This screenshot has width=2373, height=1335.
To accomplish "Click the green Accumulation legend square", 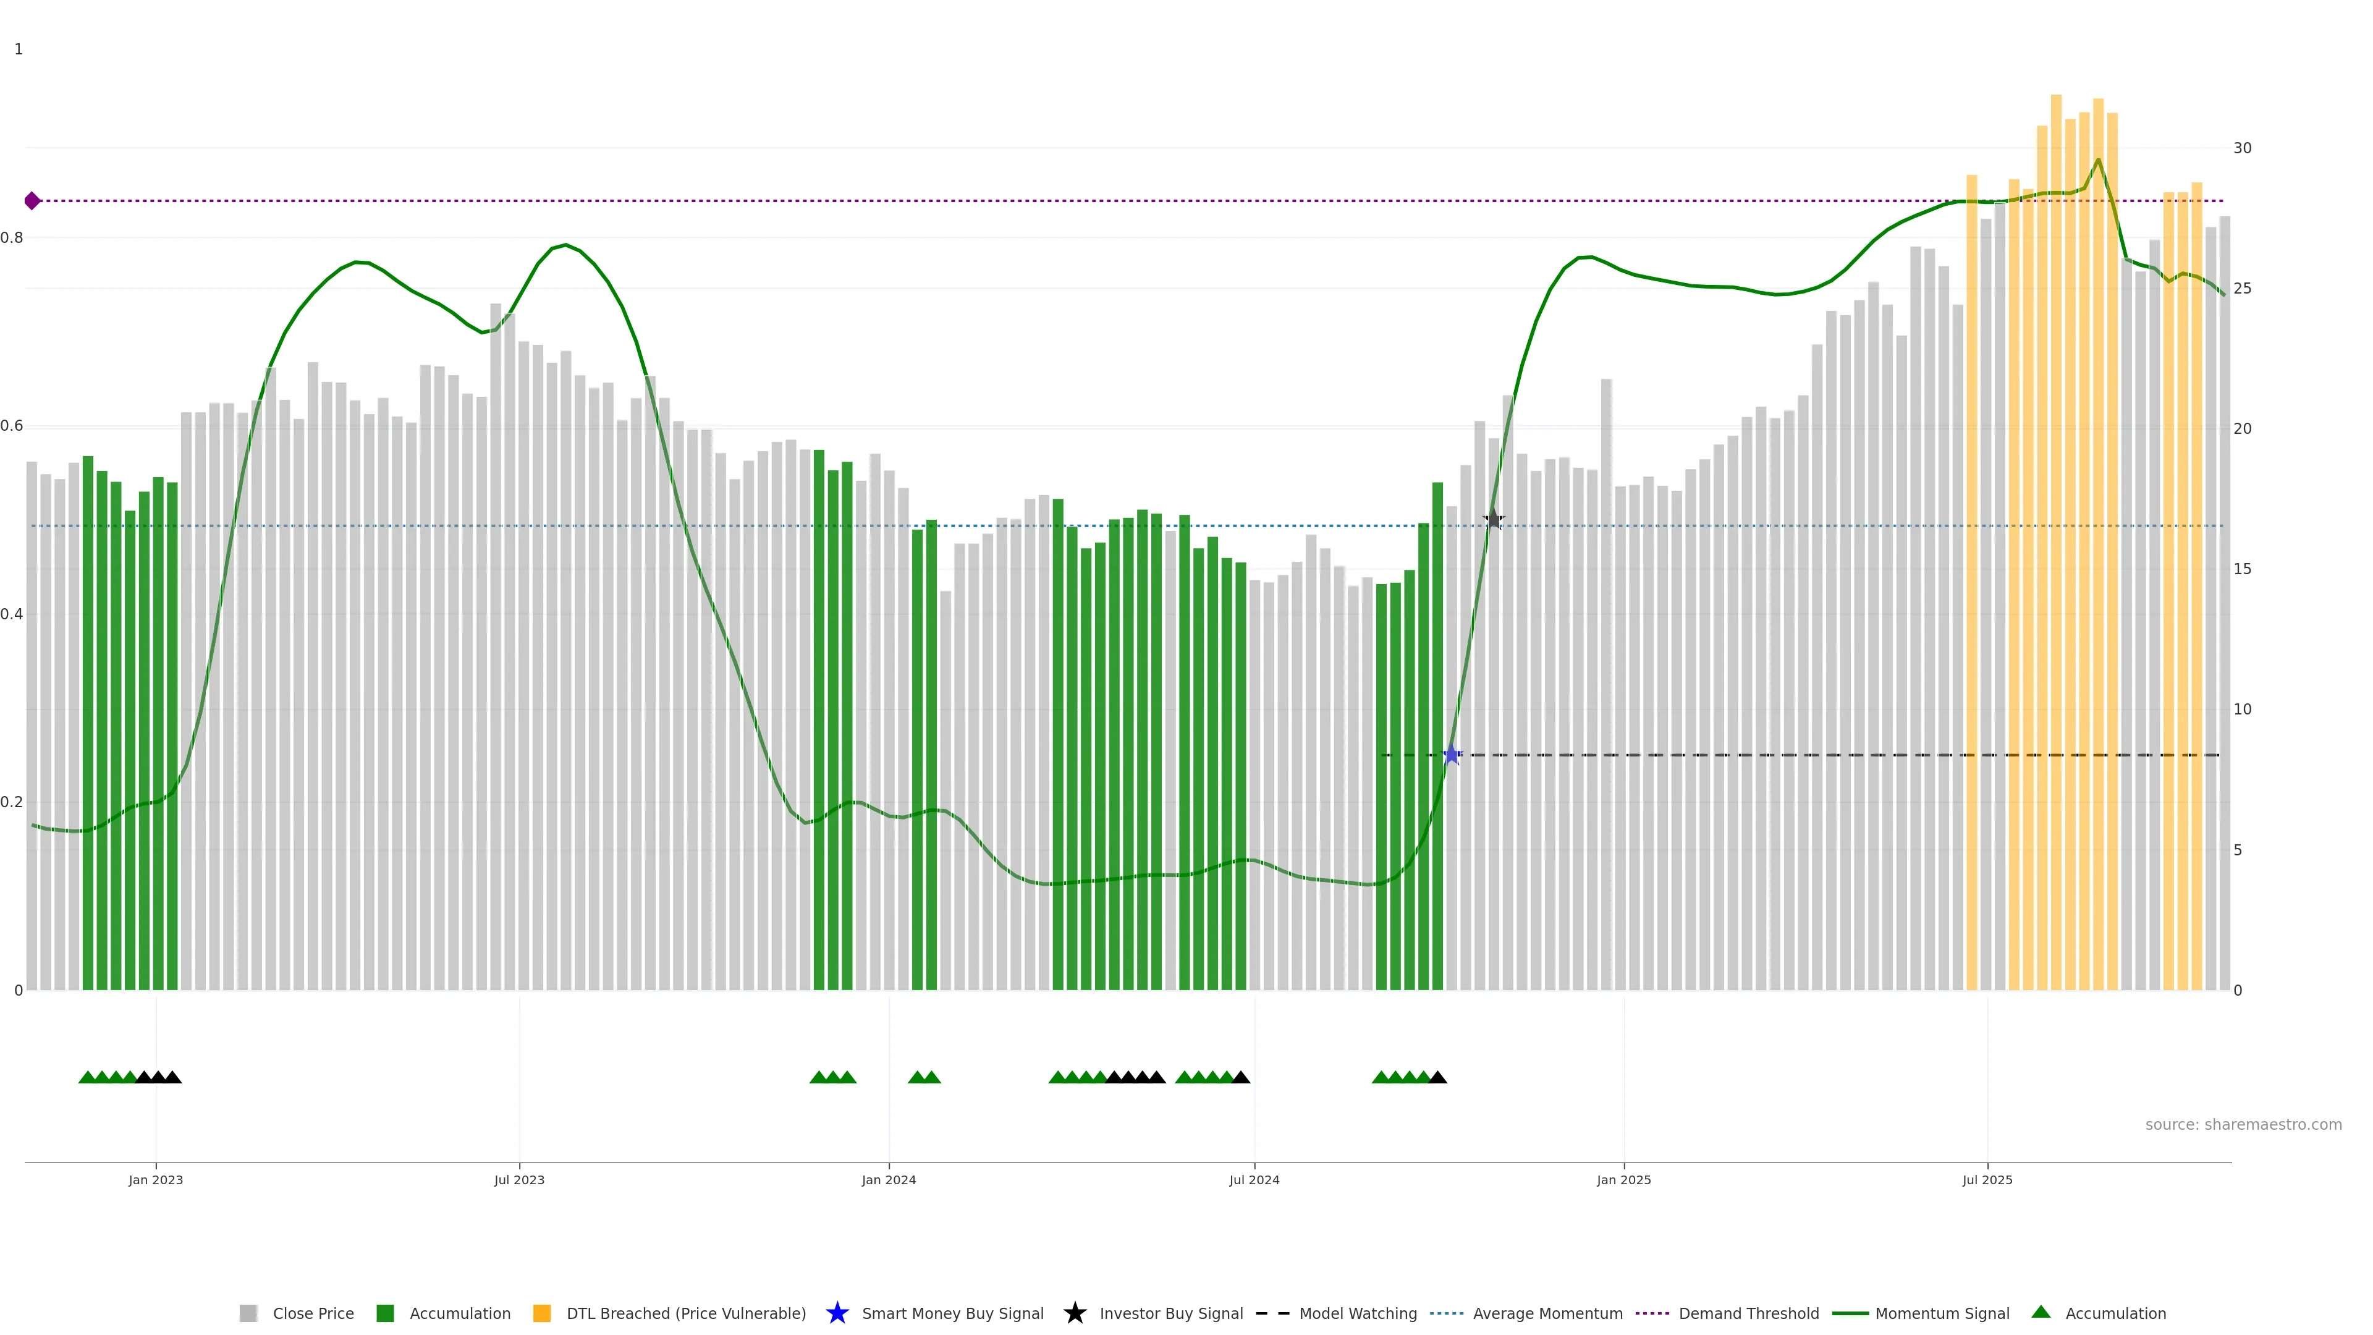I will 385,1314.
